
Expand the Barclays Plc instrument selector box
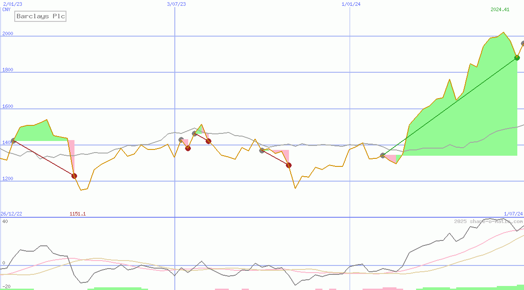pos(40,16)
